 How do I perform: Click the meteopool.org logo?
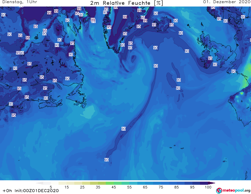click(233, 191)
